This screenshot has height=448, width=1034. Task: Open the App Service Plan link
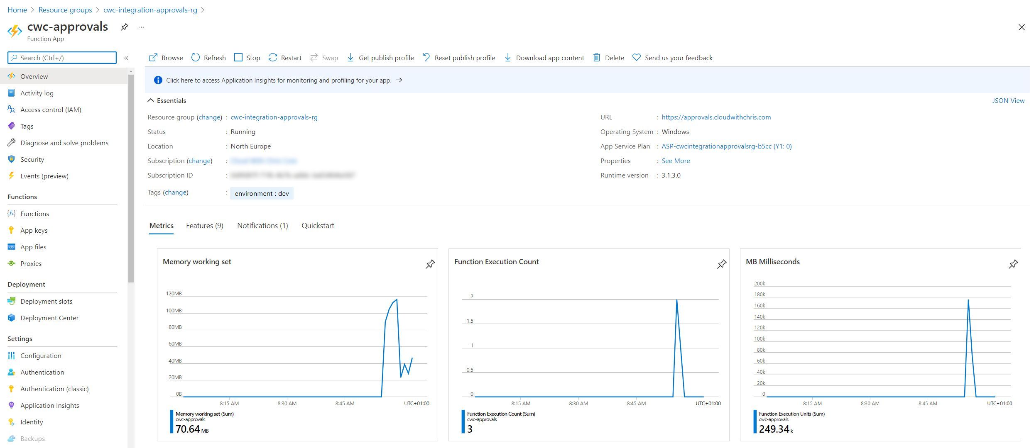point(726,146)
